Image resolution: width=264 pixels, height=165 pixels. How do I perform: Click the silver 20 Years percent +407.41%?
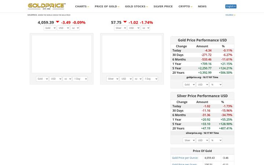point(225,128)
